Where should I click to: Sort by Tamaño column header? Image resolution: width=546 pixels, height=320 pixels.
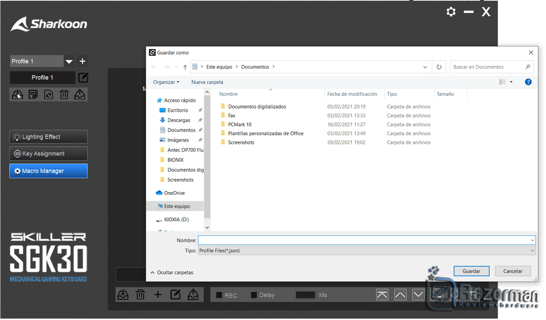(x=445, y=94)
